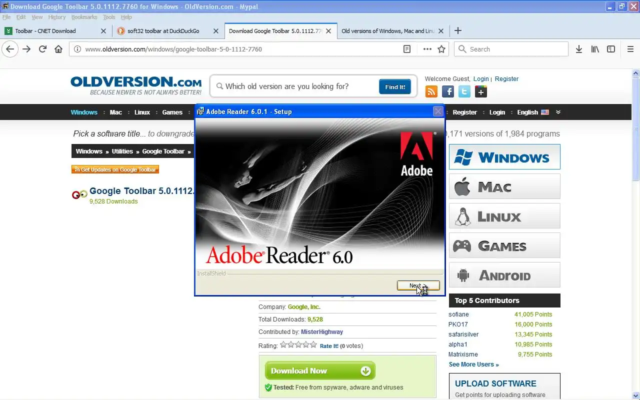Screen dimensions: 640x400
Task: Click the Rate It! link
Action: pos(329,346)
